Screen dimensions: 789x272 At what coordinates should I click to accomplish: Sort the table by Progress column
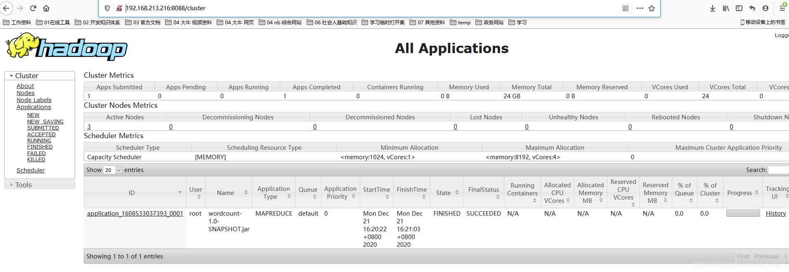[x=743, y=193]
